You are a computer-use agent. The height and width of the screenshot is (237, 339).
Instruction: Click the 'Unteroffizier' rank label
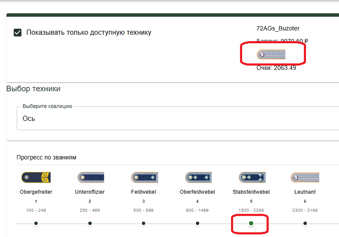[90, 192]
